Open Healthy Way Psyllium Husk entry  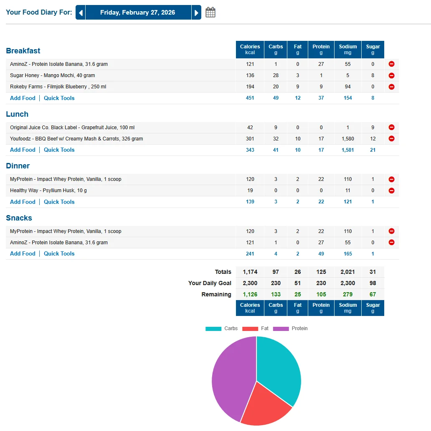[48, 190]
